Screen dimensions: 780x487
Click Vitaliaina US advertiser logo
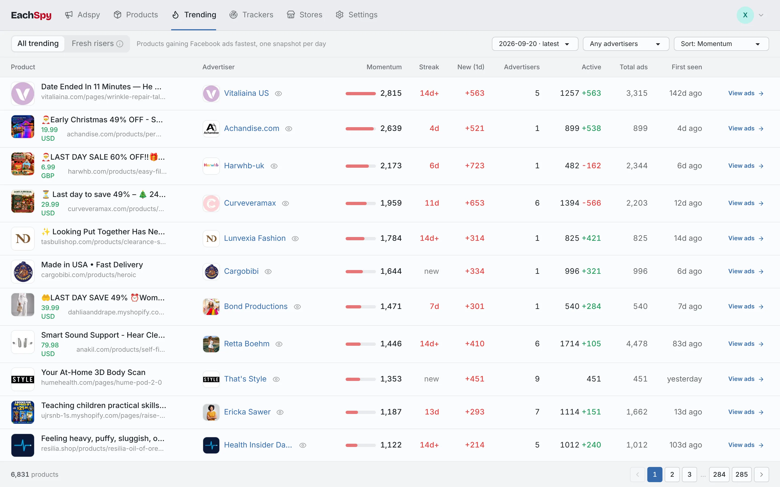[x=211, y=93]
